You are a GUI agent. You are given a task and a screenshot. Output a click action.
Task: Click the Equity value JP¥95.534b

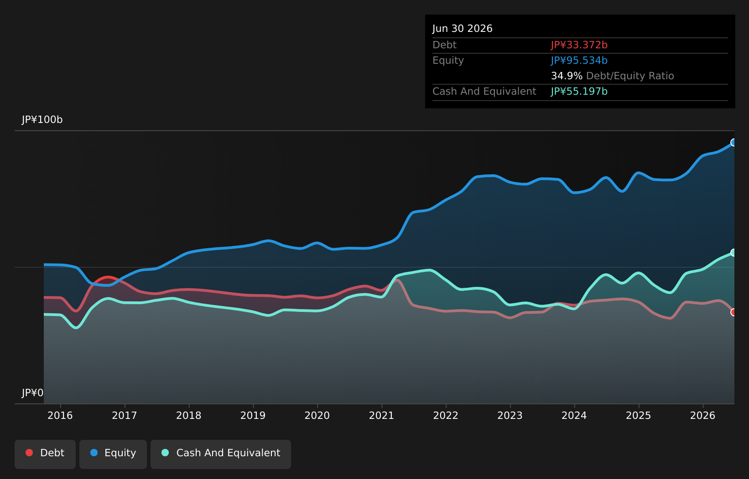[x=579, y=61]
